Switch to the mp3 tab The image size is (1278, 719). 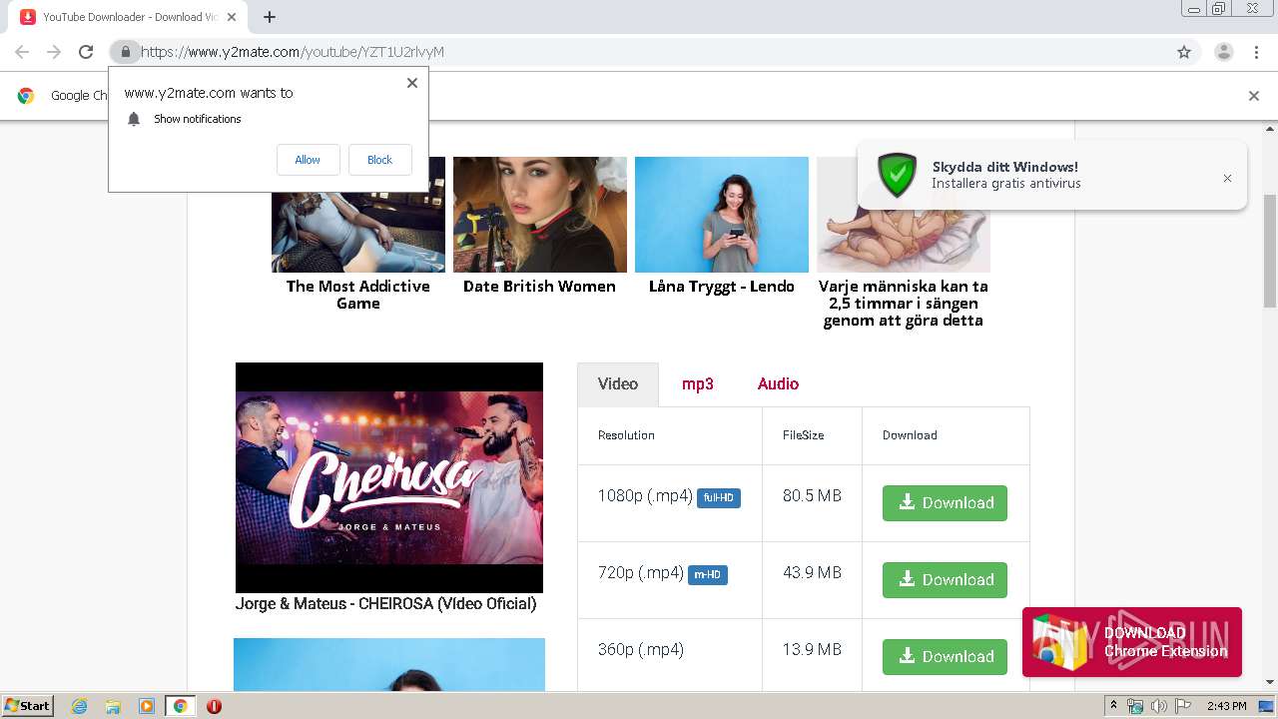698,384
